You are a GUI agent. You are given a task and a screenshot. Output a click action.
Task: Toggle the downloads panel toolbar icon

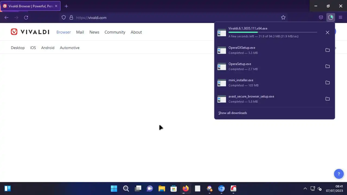pos(331,18)
